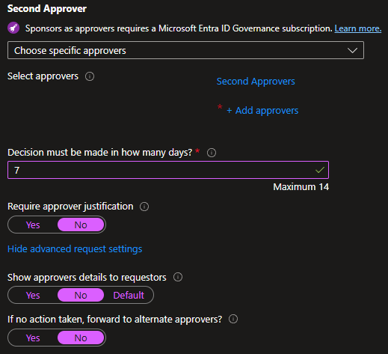
Task: Enable forwarding to alternate approvers with Yes
Action: click(33, 338)
